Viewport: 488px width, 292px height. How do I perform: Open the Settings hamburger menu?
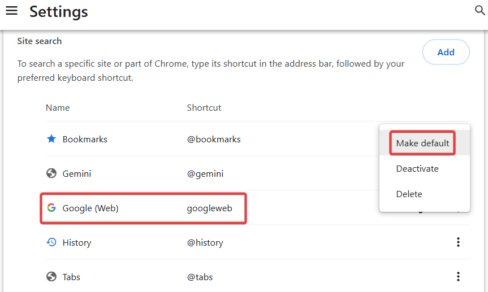coord(11,11)
